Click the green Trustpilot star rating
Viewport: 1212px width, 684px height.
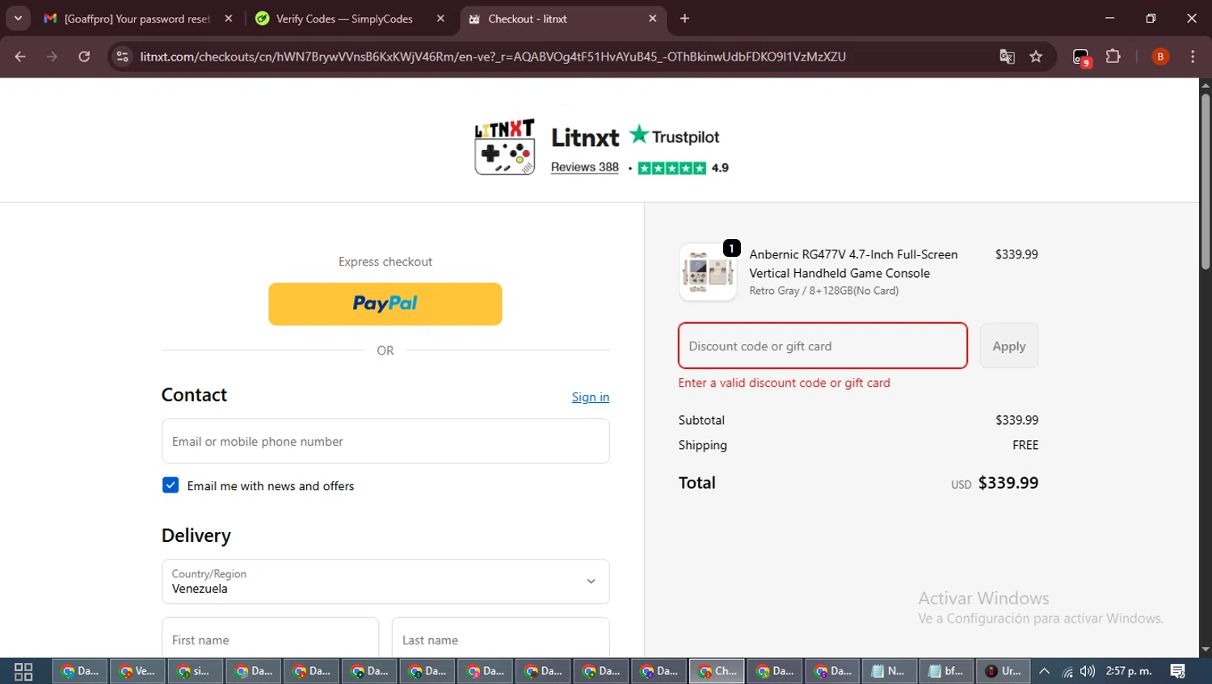point(671,168)
